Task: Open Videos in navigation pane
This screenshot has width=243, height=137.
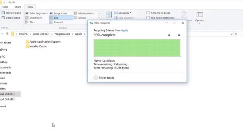Action: click(3, 89)
